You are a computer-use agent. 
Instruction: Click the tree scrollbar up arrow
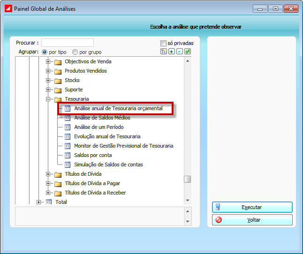coord(188,61)
